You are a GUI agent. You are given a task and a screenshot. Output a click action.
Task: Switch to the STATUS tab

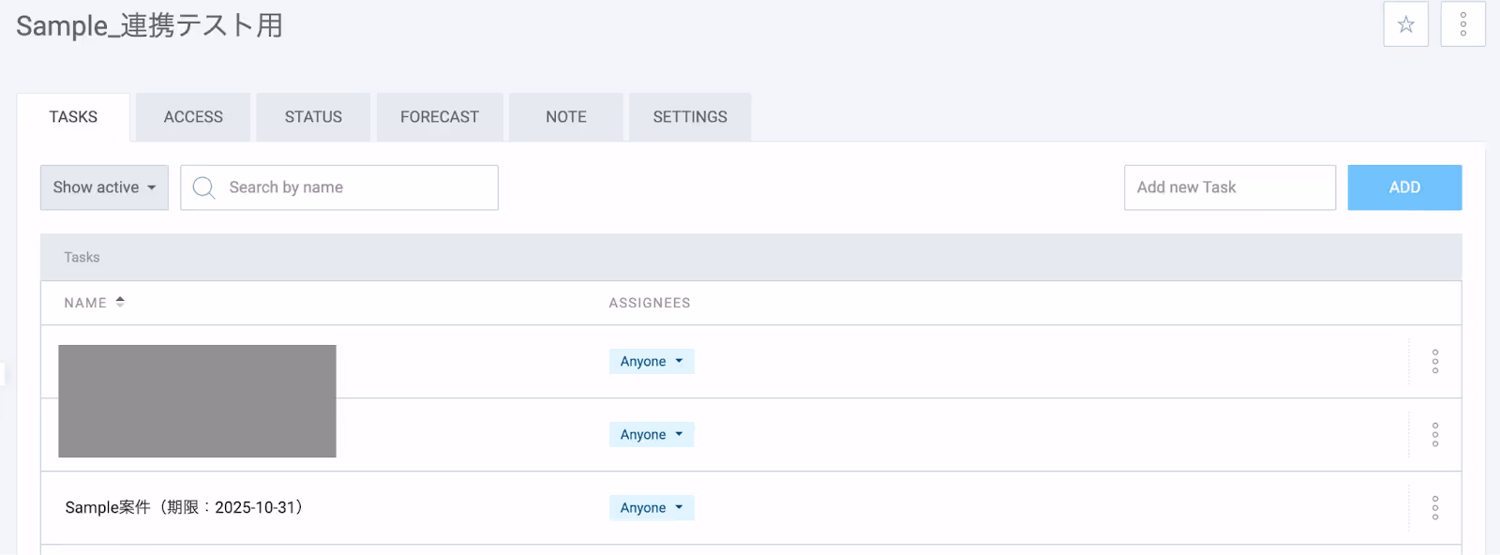click(x=313, y=117)
